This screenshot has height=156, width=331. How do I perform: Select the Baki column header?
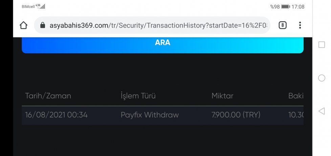[296, 96]
